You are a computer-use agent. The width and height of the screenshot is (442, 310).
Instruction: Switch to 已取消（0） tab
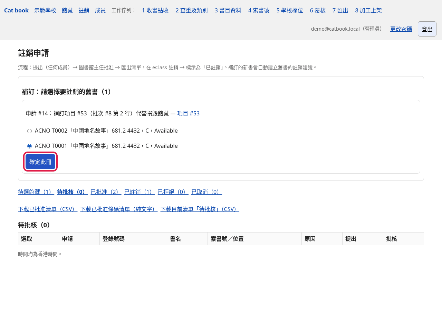pyautogui.click(x=206, y=192)
